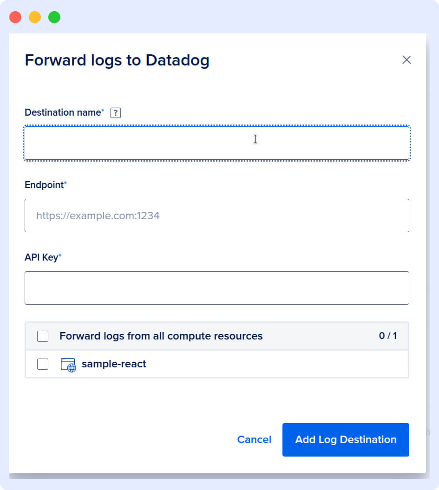Select the sample-react resource row
The image size is (439, 490).
coord(216,364)
